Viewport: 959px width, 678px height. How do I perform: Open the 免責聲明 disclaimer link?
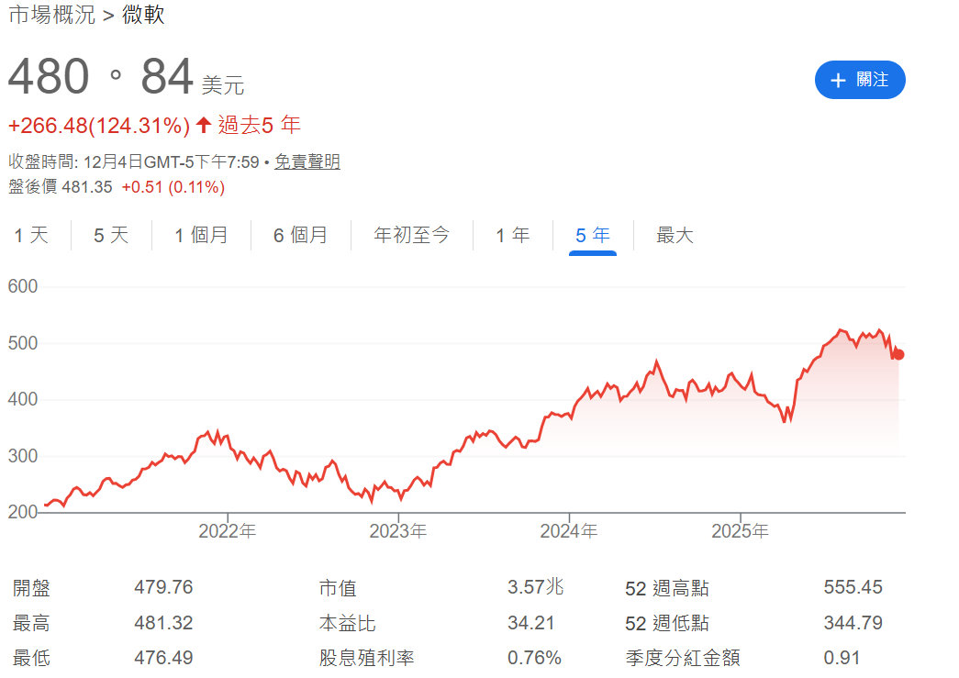307,161
